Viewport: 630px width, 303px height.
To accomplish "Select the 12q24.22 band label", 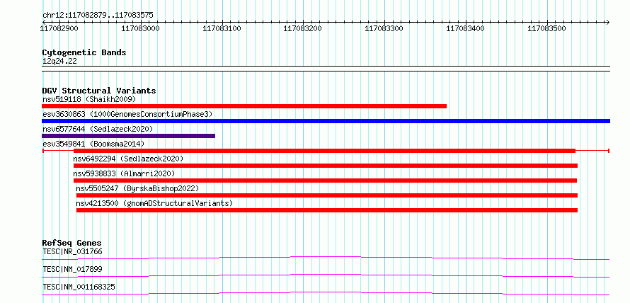I will (x=59, y=62).
